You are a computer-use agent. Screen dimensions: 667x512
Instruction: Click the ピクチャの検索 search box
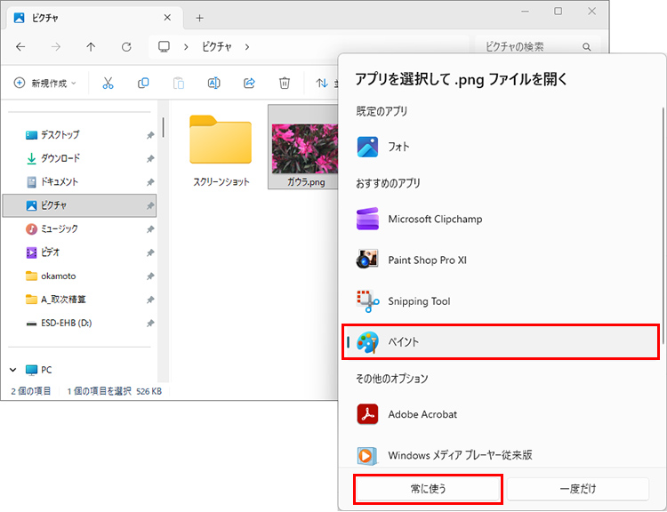[x=531, y=47]
